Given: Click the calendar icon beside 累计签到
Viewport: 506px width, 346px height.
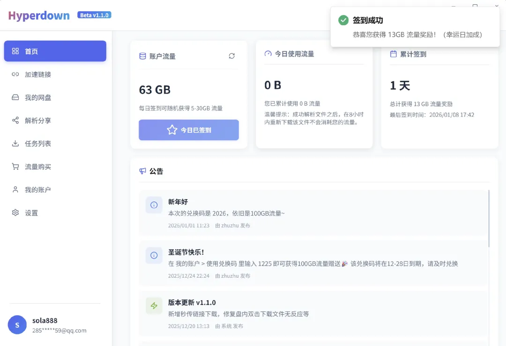Looking at the screenshot, I should (394, 54).
